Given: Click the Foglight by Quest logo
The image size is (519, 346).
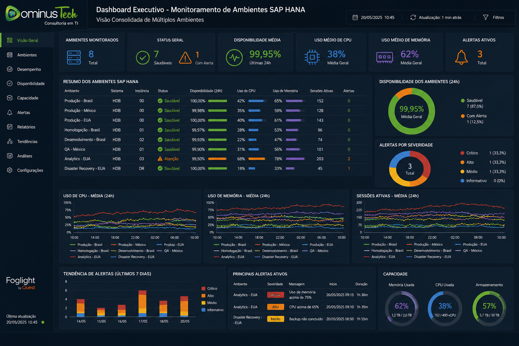Looking at the screenshot, I should point(21,283).
